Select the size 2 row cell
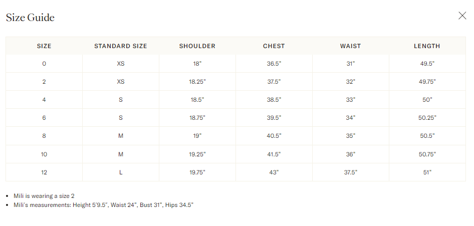This screenshot has width=474, height=226. [44, 82]
